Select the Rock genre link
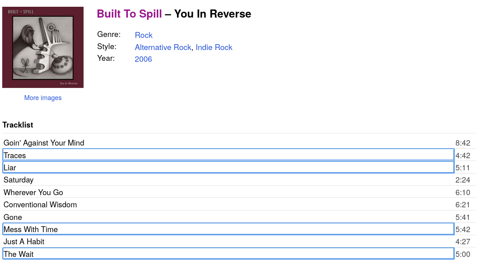The image size is (480, 265). click(x=144, y=35)
